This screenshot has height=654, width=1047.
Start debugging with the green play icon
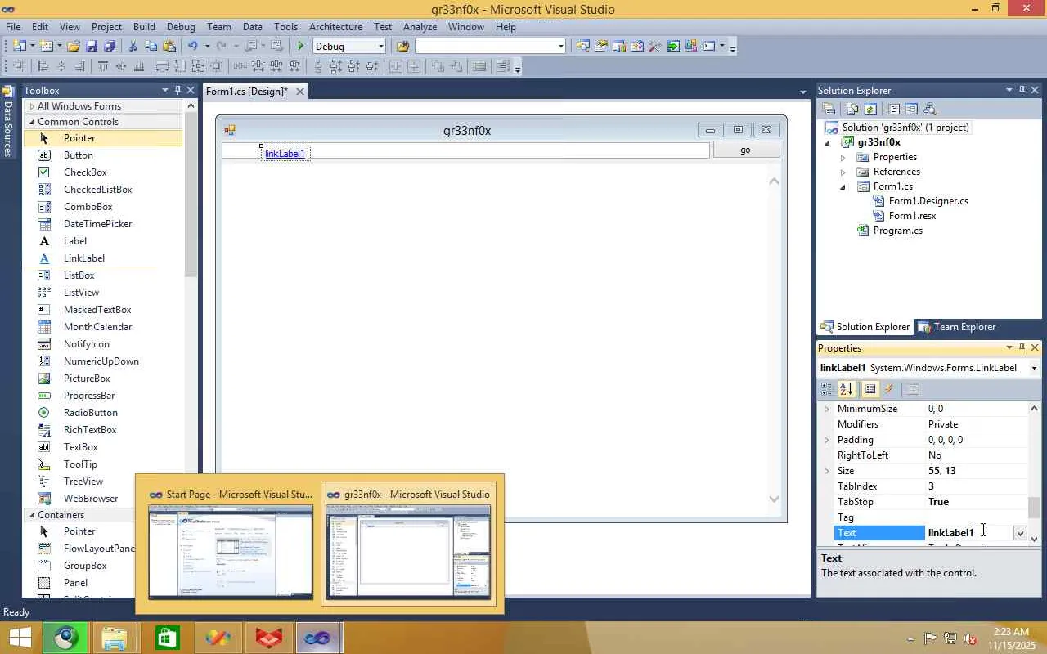click(301, 47)
